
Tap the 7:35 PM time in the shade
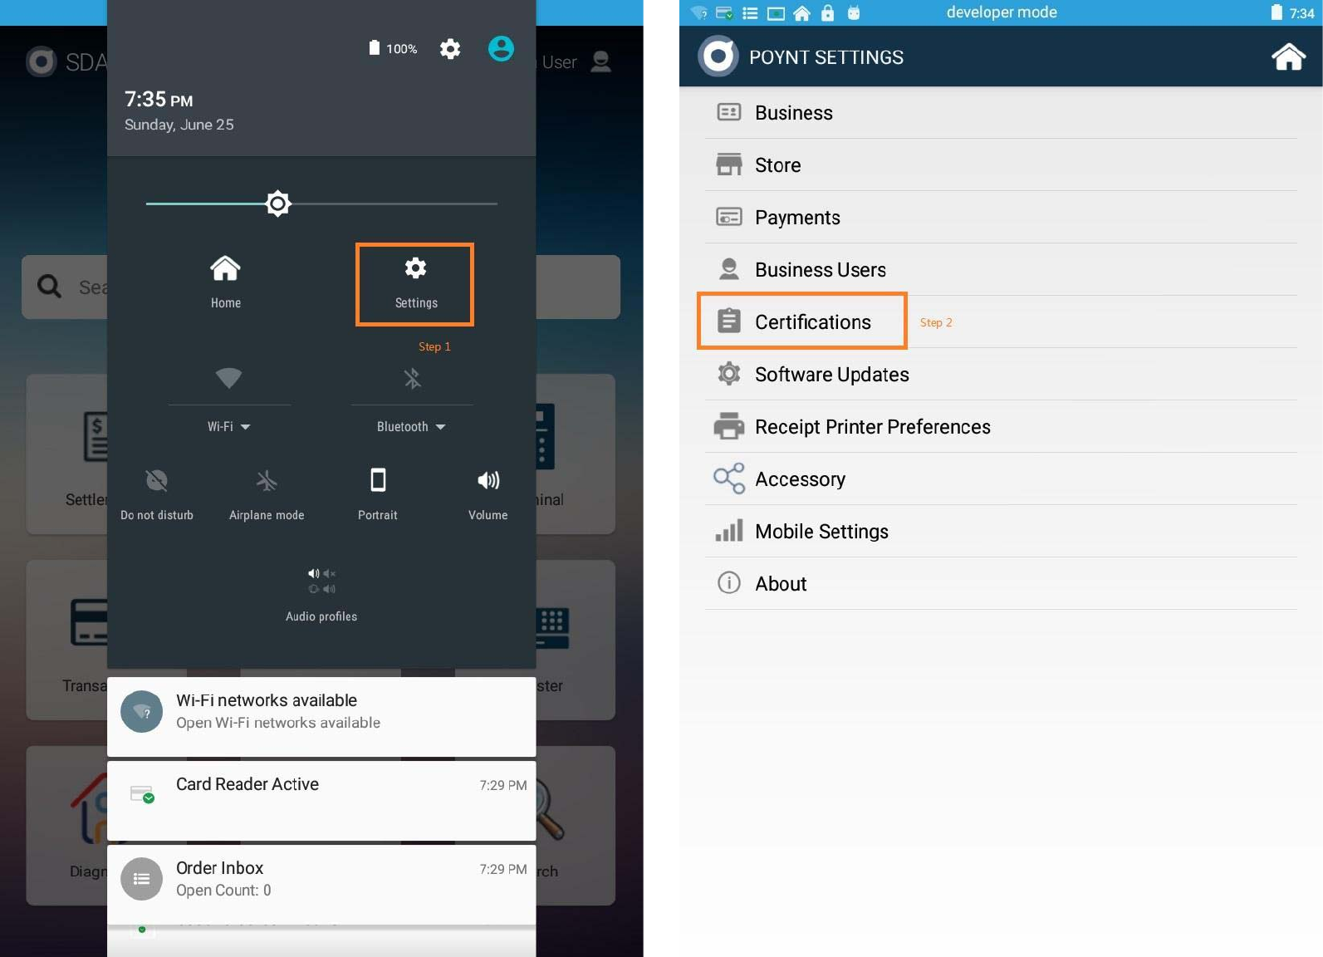click(159, 100)
